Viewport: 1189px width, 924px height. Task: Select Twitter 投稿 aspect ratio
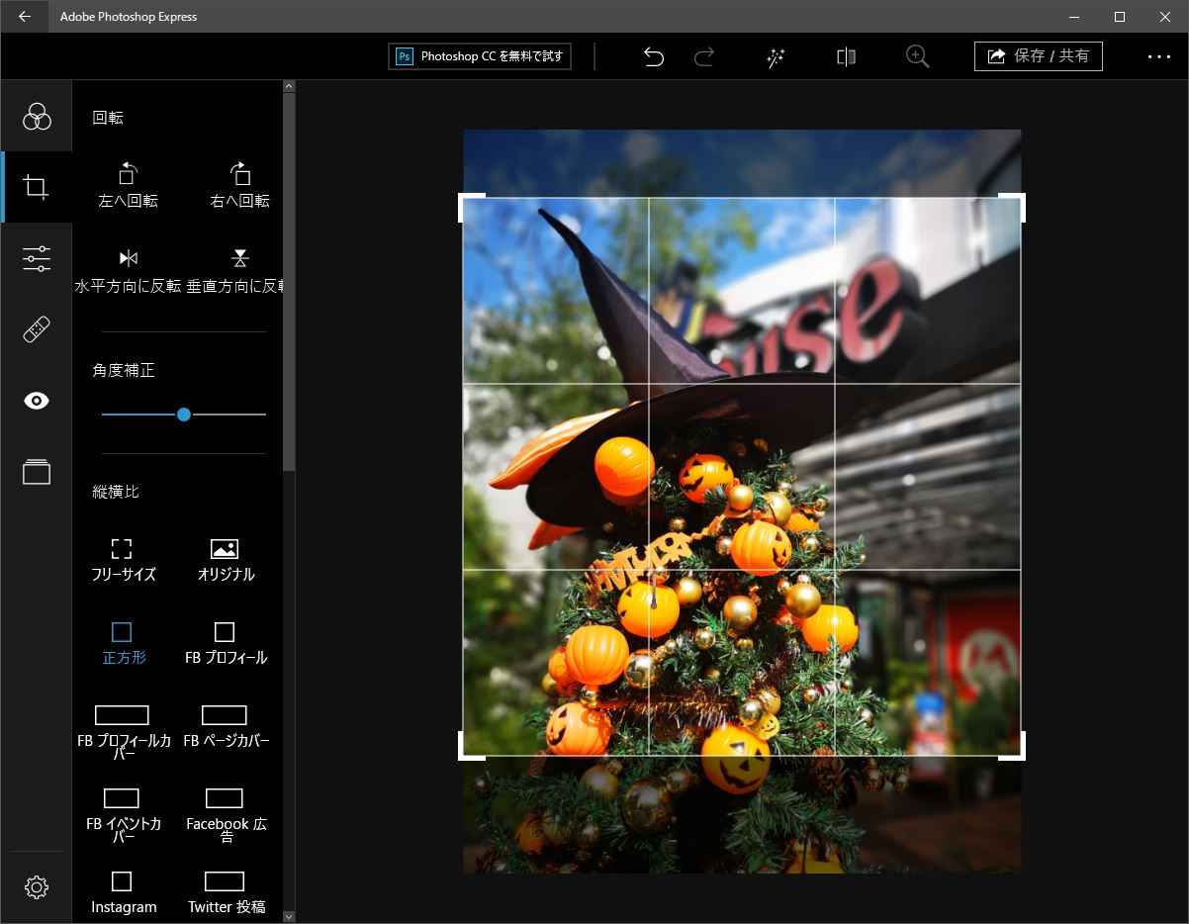click(226, 892)
